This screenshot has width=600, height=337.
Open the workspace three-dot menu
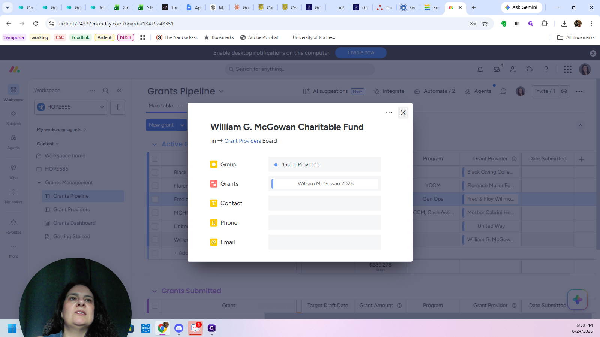92,91
